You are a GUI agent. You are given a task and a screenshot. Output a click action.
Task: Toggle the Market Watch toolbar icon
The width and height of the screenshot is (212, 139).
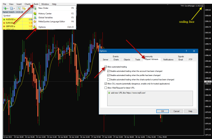tap(19, 8)
